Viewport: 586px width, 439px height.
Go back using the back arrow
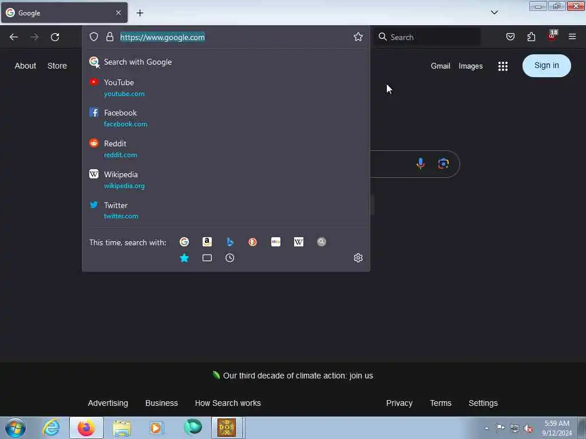(14, 37)
